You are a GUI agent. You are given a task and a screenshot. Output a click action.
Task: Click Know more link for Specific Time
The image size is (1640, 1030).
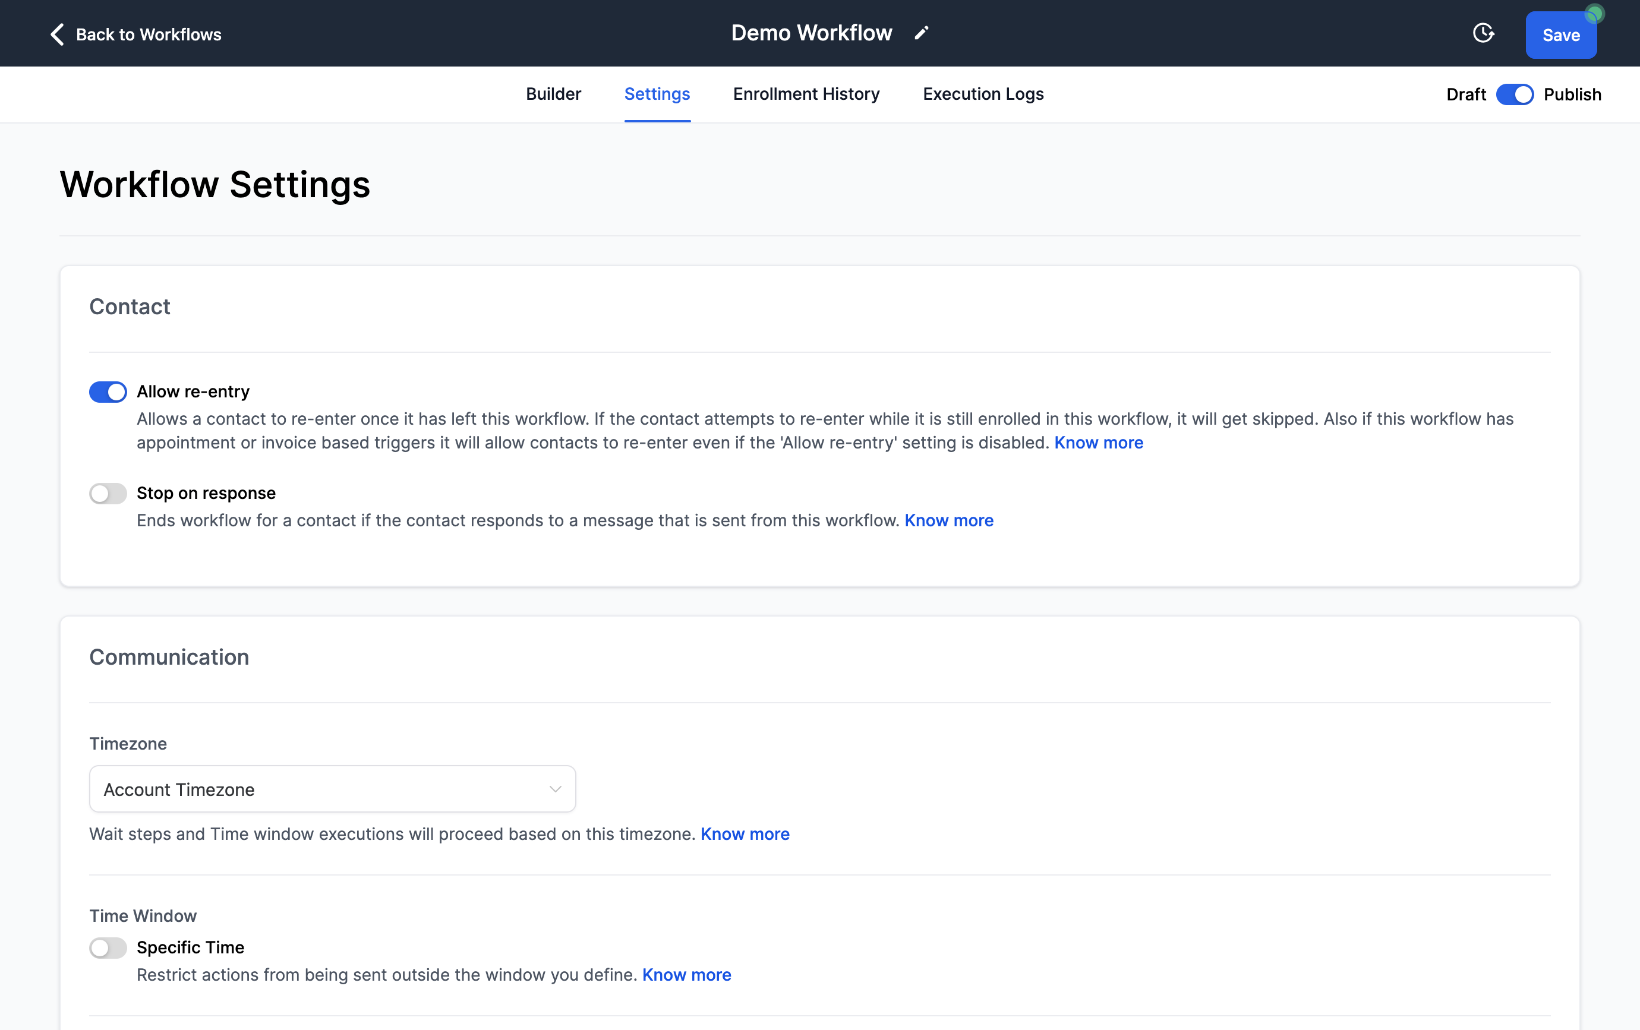point(686,975)
